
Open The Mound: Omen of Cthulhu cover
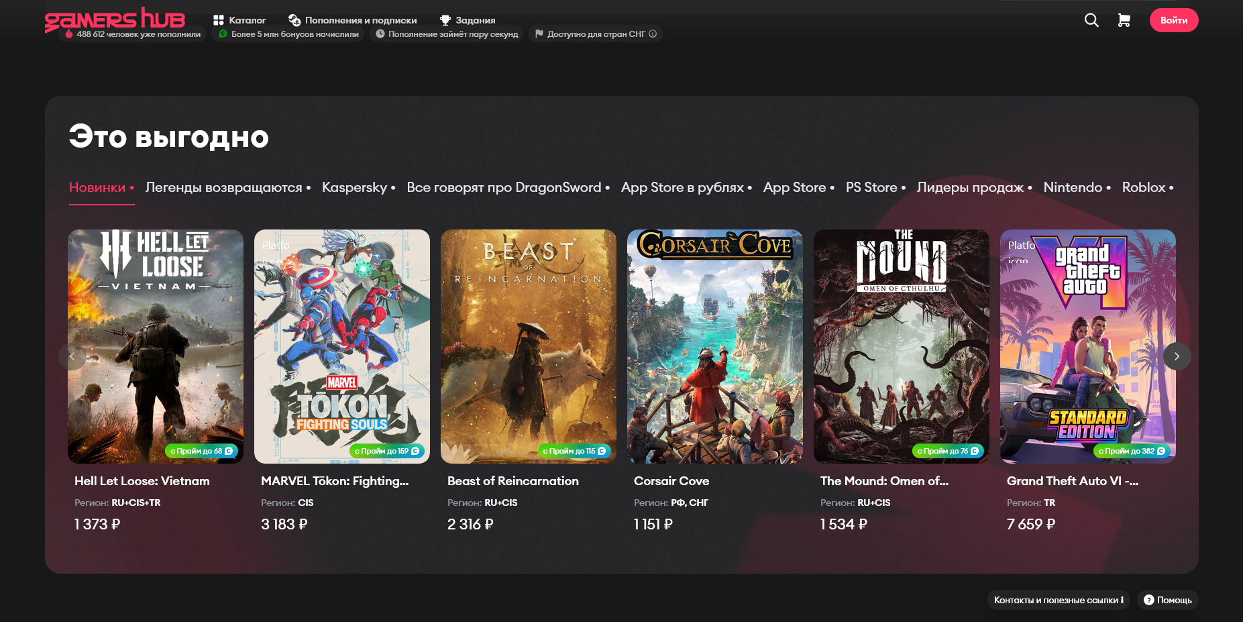click(x=902, y=346)
